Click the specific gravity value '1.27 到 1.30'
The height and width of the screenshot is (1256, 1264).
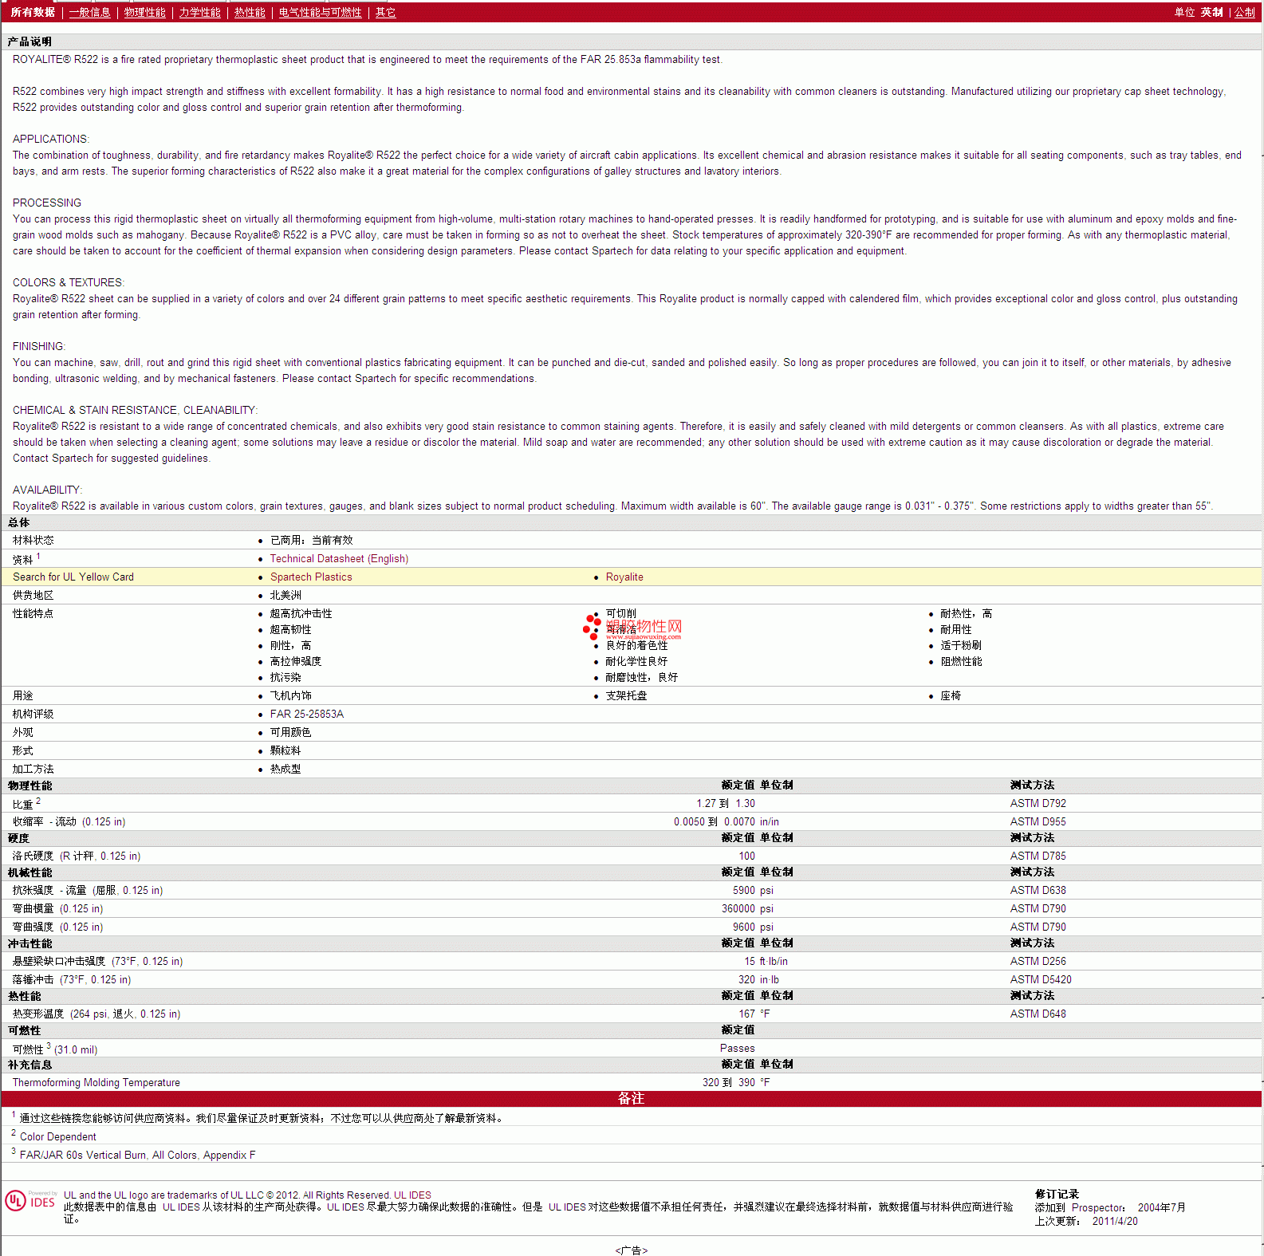pos(726,804)
